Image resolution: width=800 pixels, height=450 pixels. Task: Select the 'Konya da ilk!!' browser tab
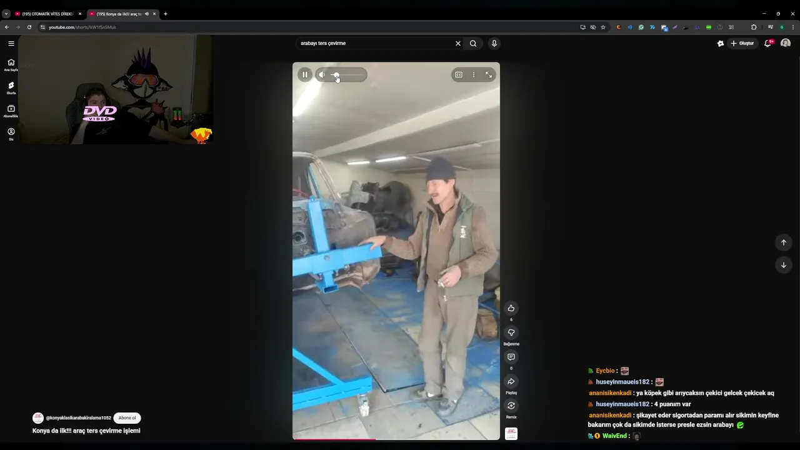pyautogui.click(x=119, y=14)
